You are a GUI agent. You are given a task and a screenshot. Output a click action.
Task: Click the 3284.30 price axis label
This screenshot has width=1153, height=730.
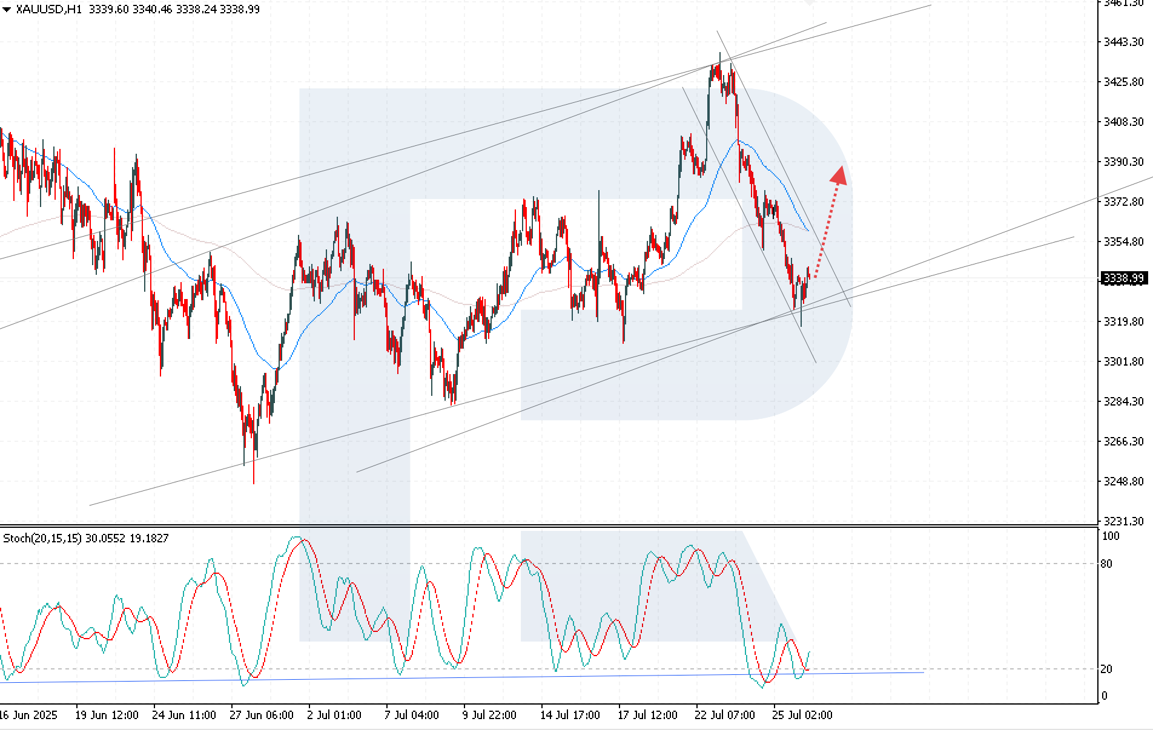tap(1123, 401)
